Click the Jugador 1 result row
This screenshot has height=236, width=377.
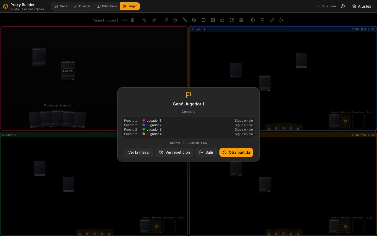[188, 121]
